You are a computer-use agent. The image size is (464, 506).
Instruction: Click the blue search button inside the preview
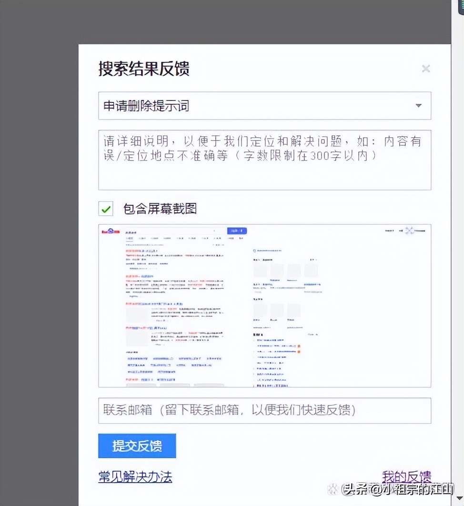(237, 231)
